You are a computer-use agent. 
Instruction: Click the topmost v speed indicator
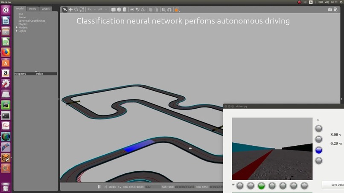(x=318, y=129)
